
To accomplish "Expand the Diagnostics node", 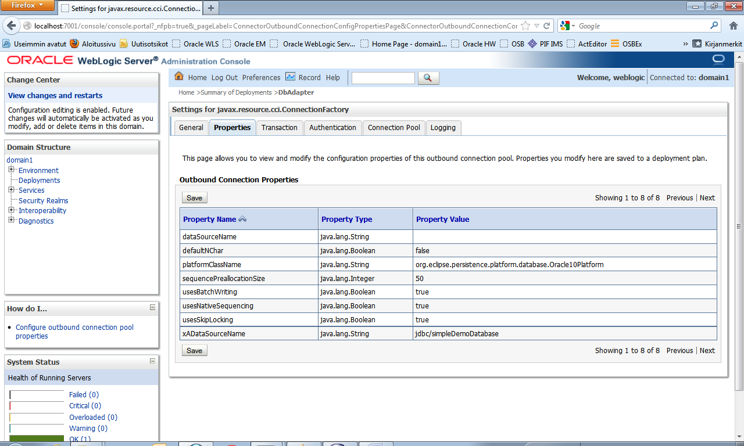I will click(10, 221).
